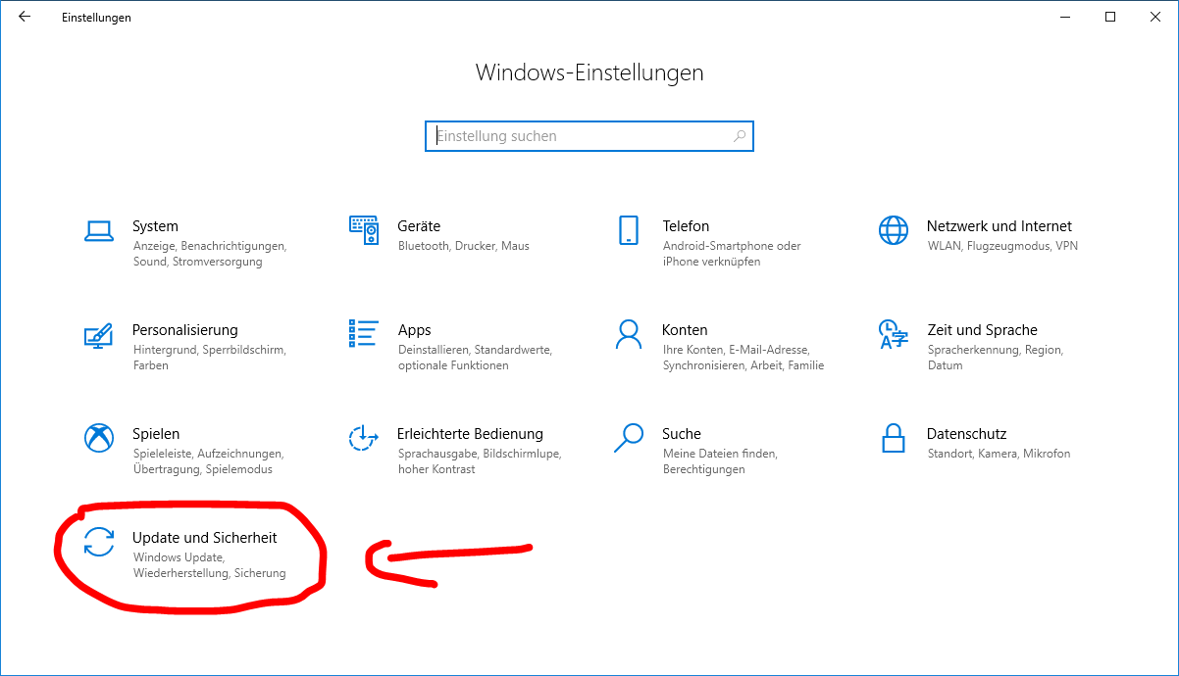Click 'Spracherkennung, Region, Datum' description
Viewport: 1179px width, 676px height.
[995, 358]
